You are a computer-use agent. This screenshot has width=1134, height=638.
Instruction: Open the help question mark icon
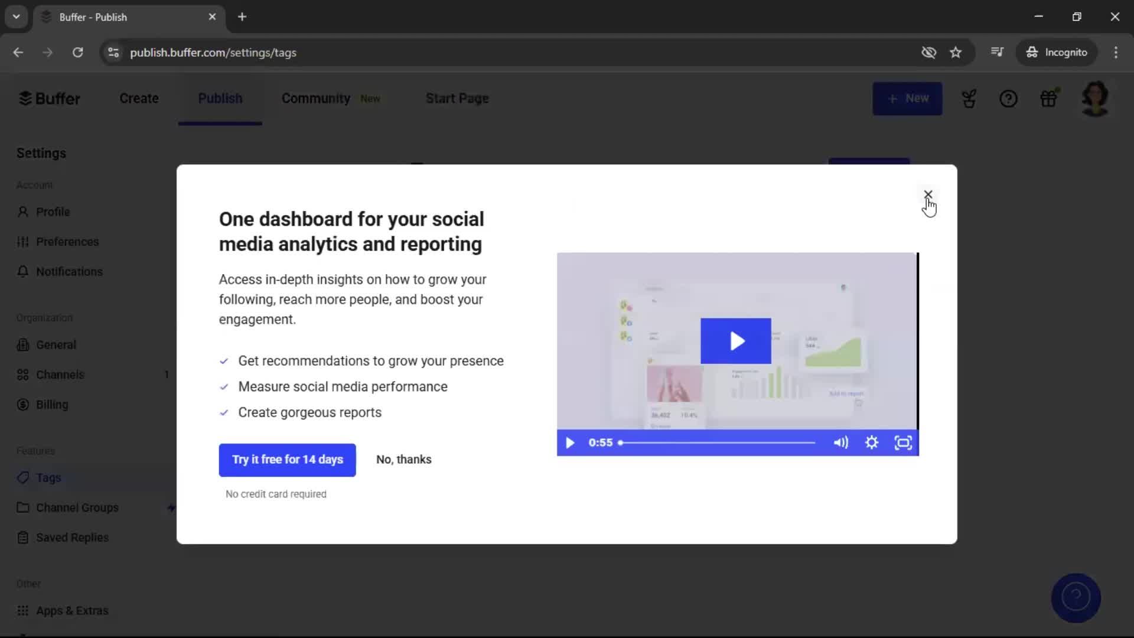1009,99
